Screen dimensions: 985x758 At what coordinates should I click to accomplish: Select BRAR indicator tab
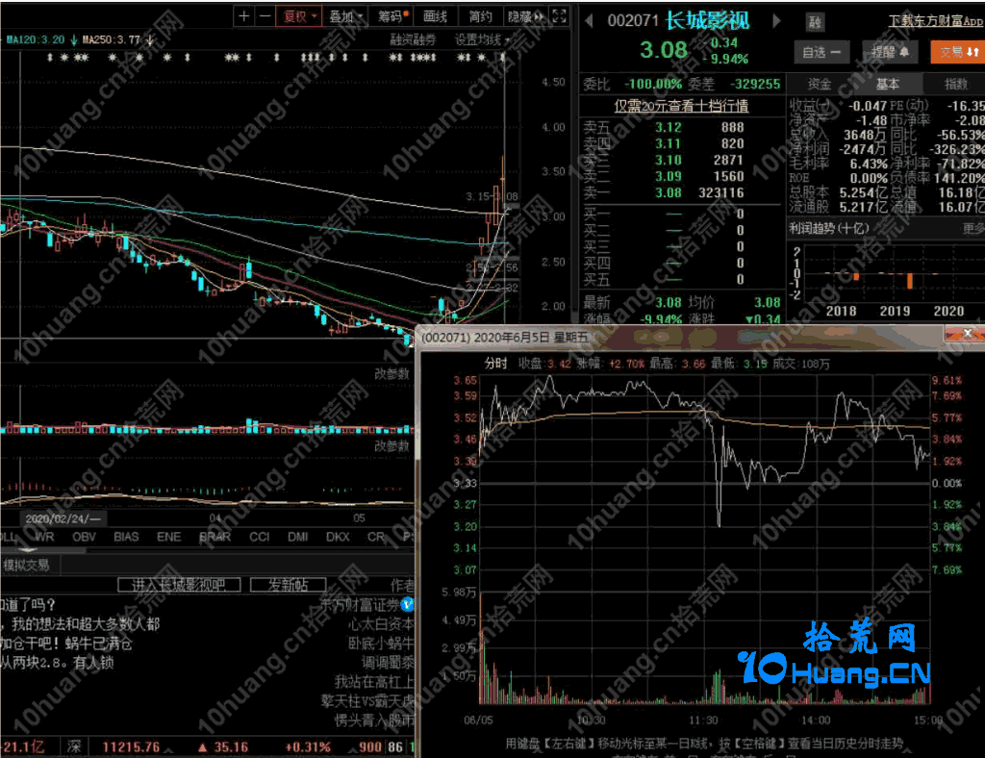click(x=215, y=537)
